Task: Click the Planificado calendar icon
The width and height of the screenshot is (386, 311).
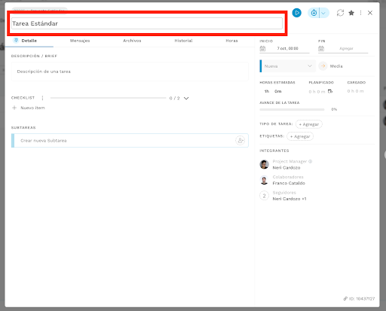Action: pyautogui.click(x=330, y=91)
